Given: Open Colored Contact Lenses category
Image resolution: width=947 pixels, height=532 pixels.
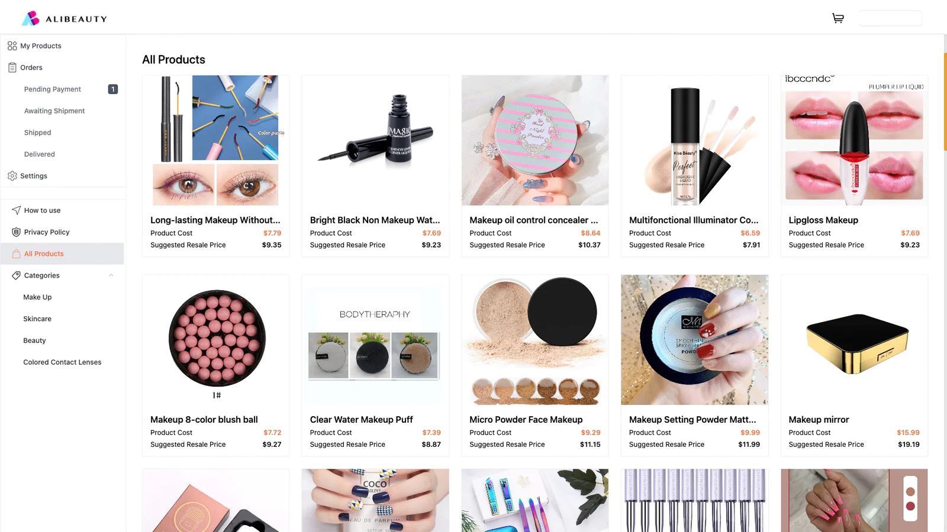Looking at the screenshot, I should point(62,362).
